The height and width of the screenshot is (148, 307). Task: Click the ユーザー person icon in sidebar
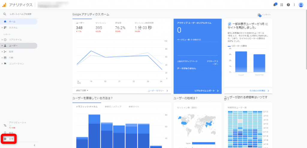tap(5, 46)
